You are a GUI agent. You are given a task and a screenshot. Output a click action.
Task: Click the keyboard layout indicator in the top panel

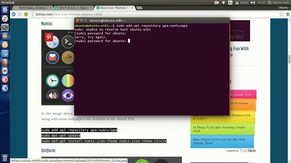click(231, 3)
